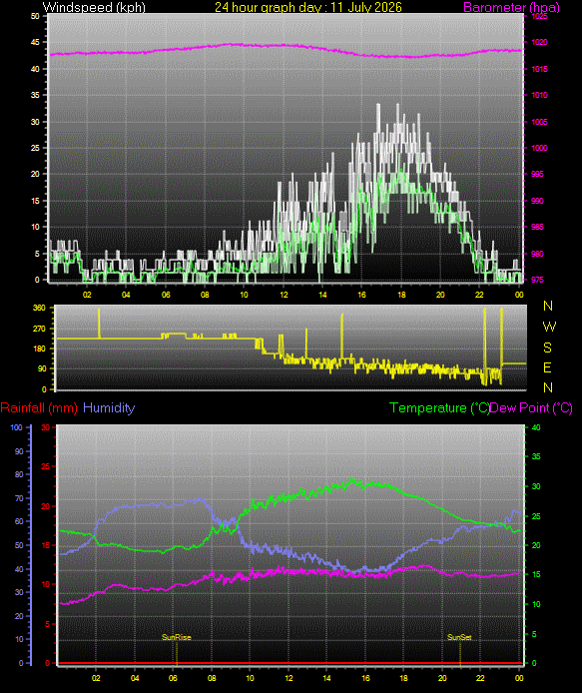Viewport: 582px width, 693px height.
Task: Click the green 40 temperature scale value
Action: [536, 427]
